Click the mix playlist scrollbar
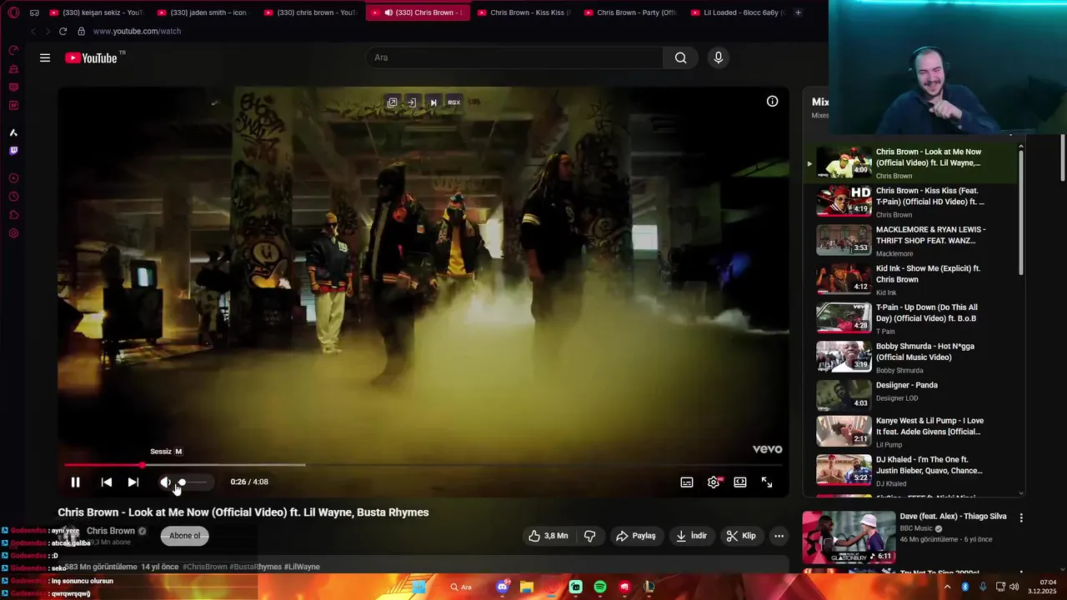The image size is (1067, 600). coord(1021,211)
